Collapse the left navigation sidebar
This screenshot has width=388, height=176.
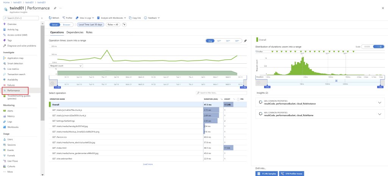click(42, 18)
